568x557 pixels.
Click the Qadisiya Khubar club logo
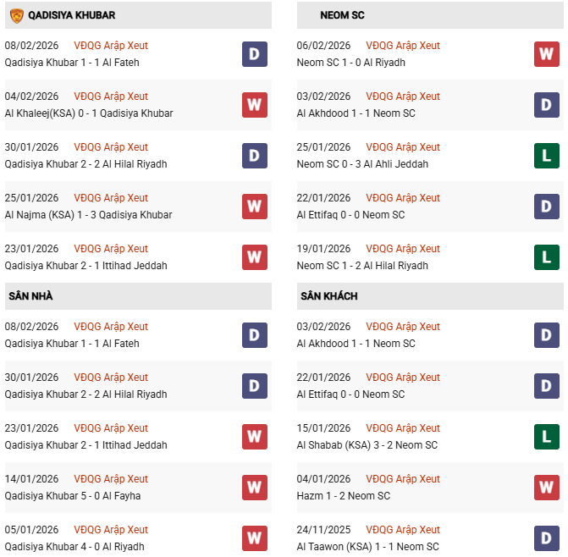click(16, 15)
